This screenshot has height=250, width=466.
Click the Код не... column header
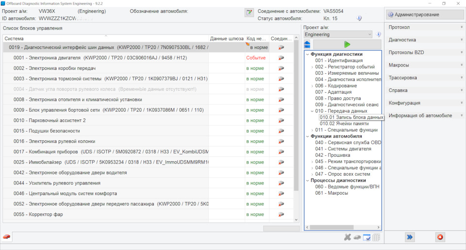pyautogui.click(x=257, y=39)
